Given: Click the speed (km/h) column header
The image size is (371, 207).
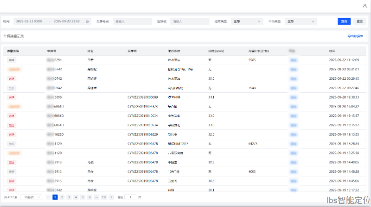Looking at the screenshot, I should coord(216,51).
